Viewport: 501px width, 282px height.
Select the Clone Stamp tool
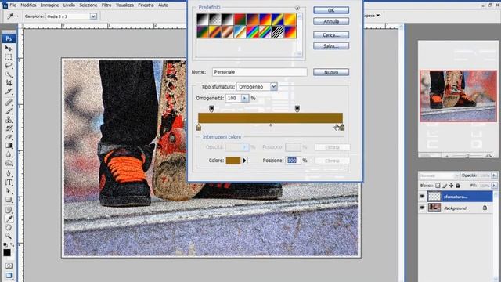(x=9, y=120)
